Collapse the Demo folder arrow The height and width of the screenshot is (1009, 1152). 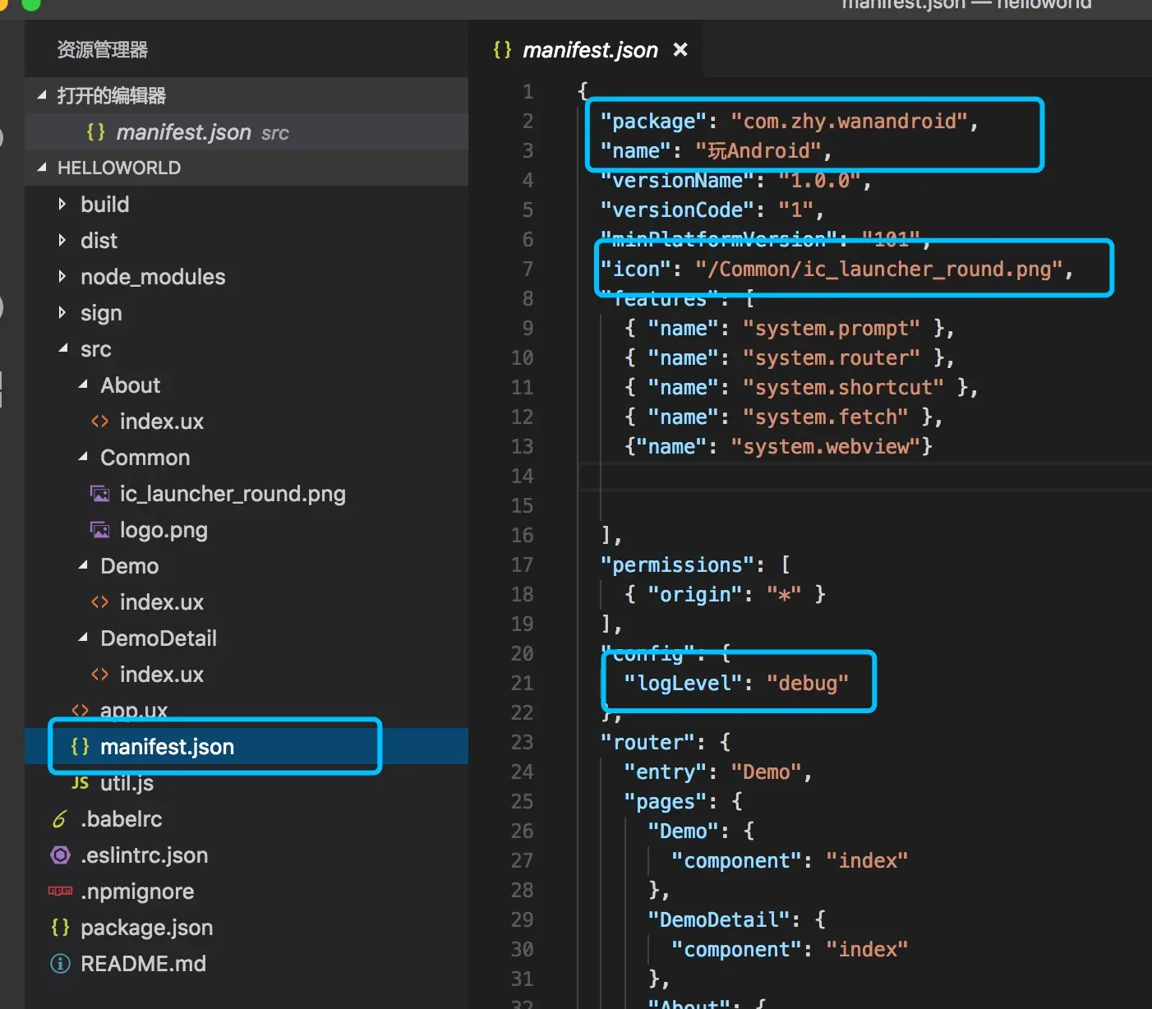tap(82, 565)
